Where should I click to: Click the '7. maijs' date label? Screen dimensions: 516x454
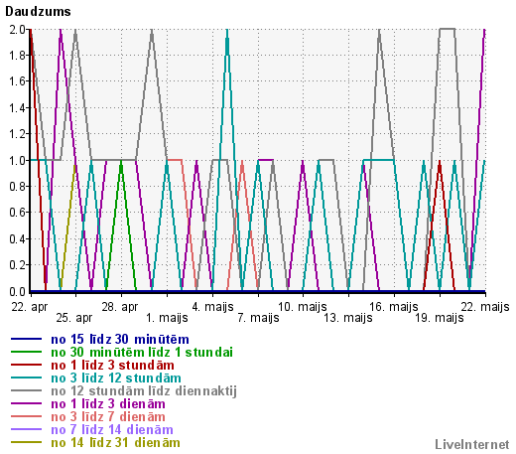click(x=258, y=318)
